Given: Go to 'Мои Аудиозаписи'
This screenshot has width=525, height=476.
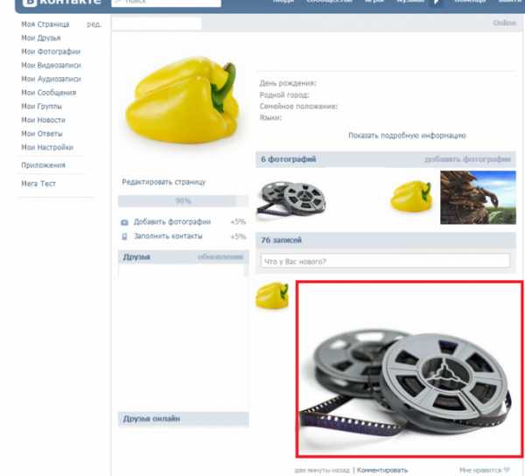Looking at the screenshot, I should [51, 79].
